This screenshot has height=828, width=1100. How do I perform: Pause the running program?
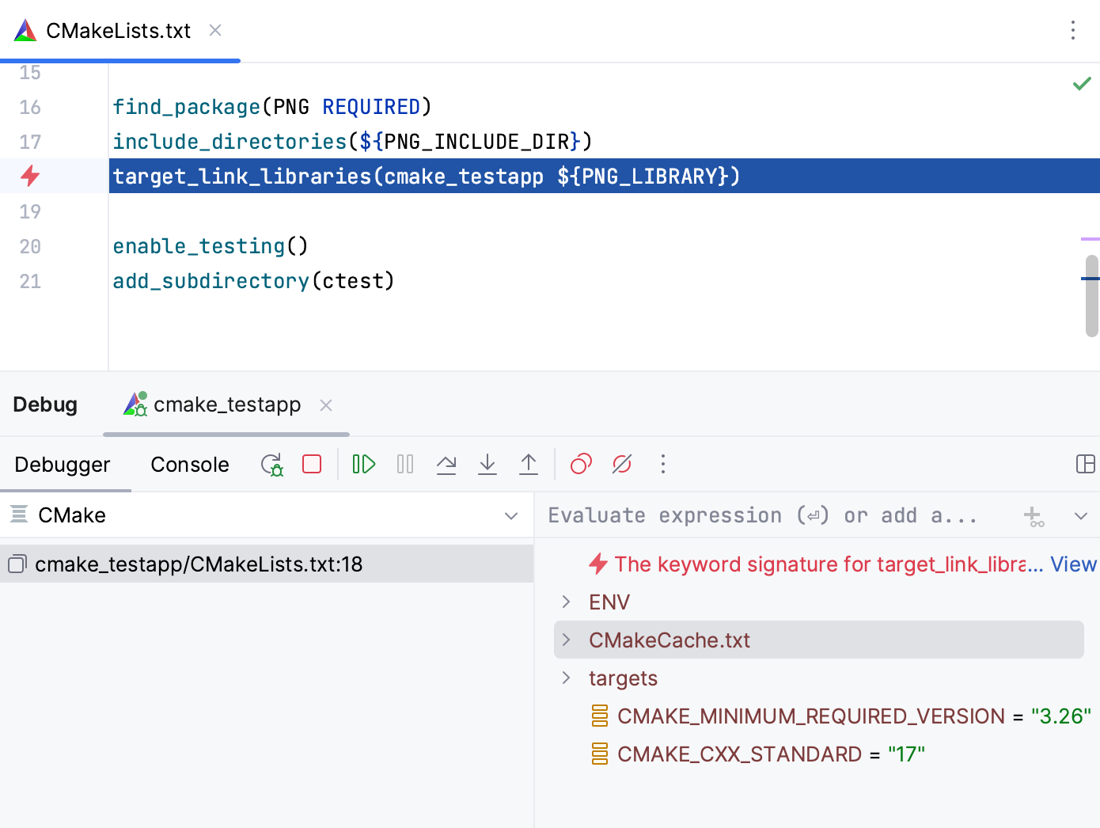(404, 464)
